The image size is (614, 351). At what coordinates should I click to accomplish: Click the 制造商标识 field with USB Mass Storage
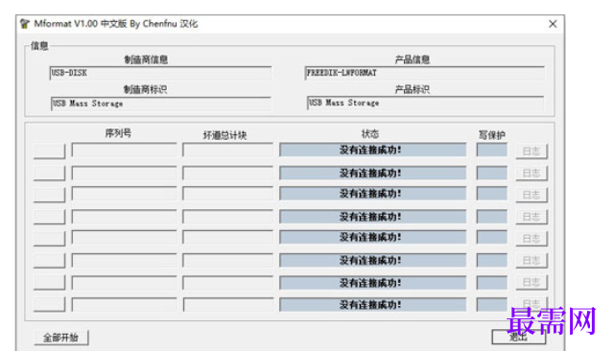point(160,104)
